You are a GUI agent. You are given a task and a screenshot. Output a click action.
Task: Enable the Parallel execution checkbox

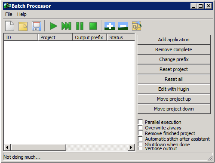140,122
